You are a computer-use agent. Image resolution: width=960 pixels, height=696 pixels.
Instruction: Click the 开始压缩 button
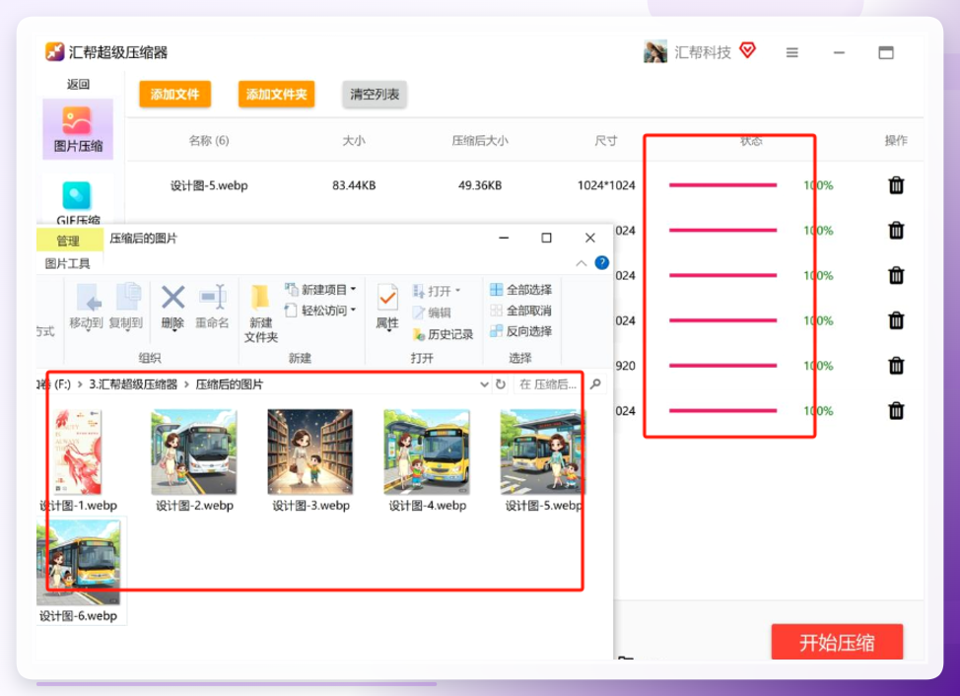(837, 642)
